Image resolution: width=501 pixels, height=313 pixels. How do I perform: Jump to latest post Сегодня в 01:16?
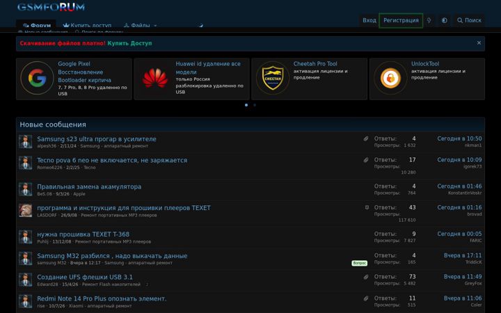coord(459,207)
